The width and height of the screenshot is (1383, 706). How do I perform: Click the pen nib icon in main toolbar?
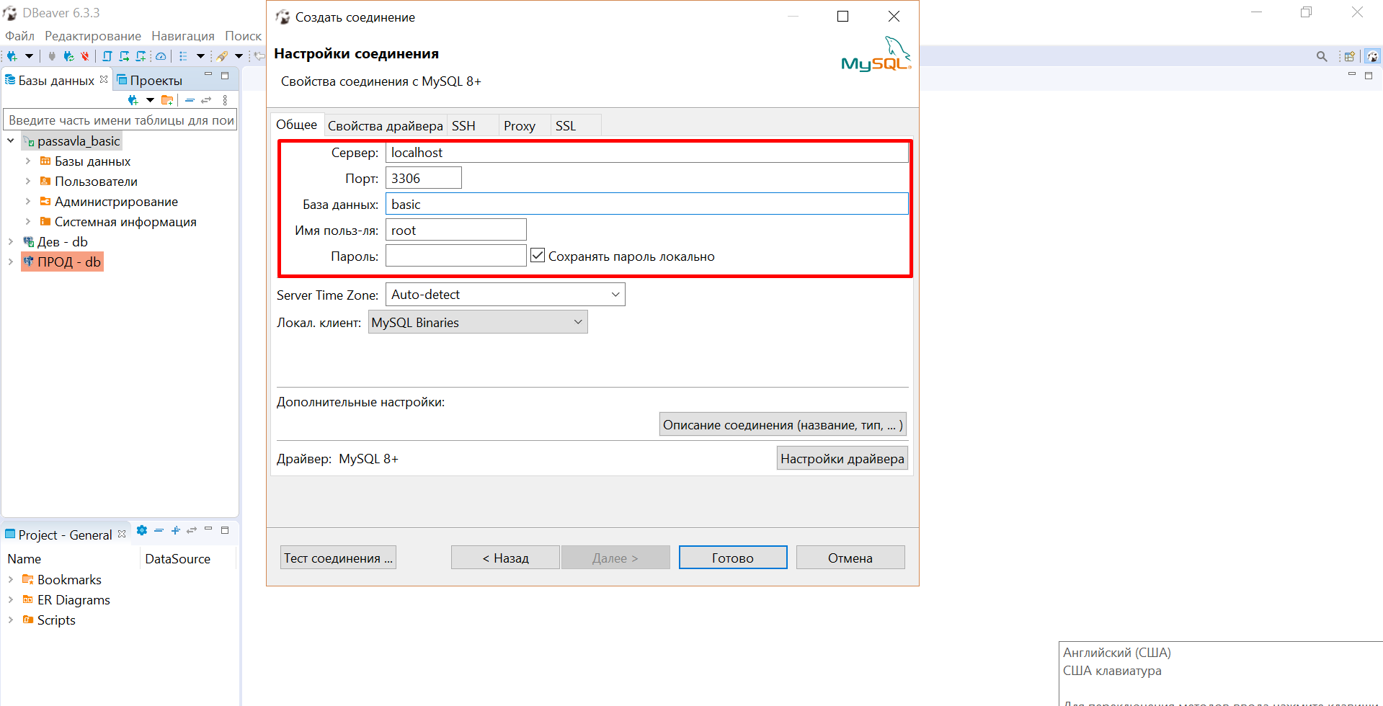pyautogui.click(x=222, y=56)
